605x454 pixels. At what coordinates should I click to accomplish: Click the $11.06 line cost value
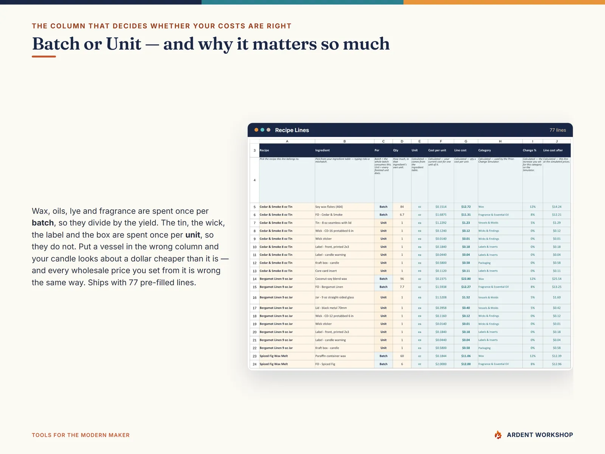point(466,356)
